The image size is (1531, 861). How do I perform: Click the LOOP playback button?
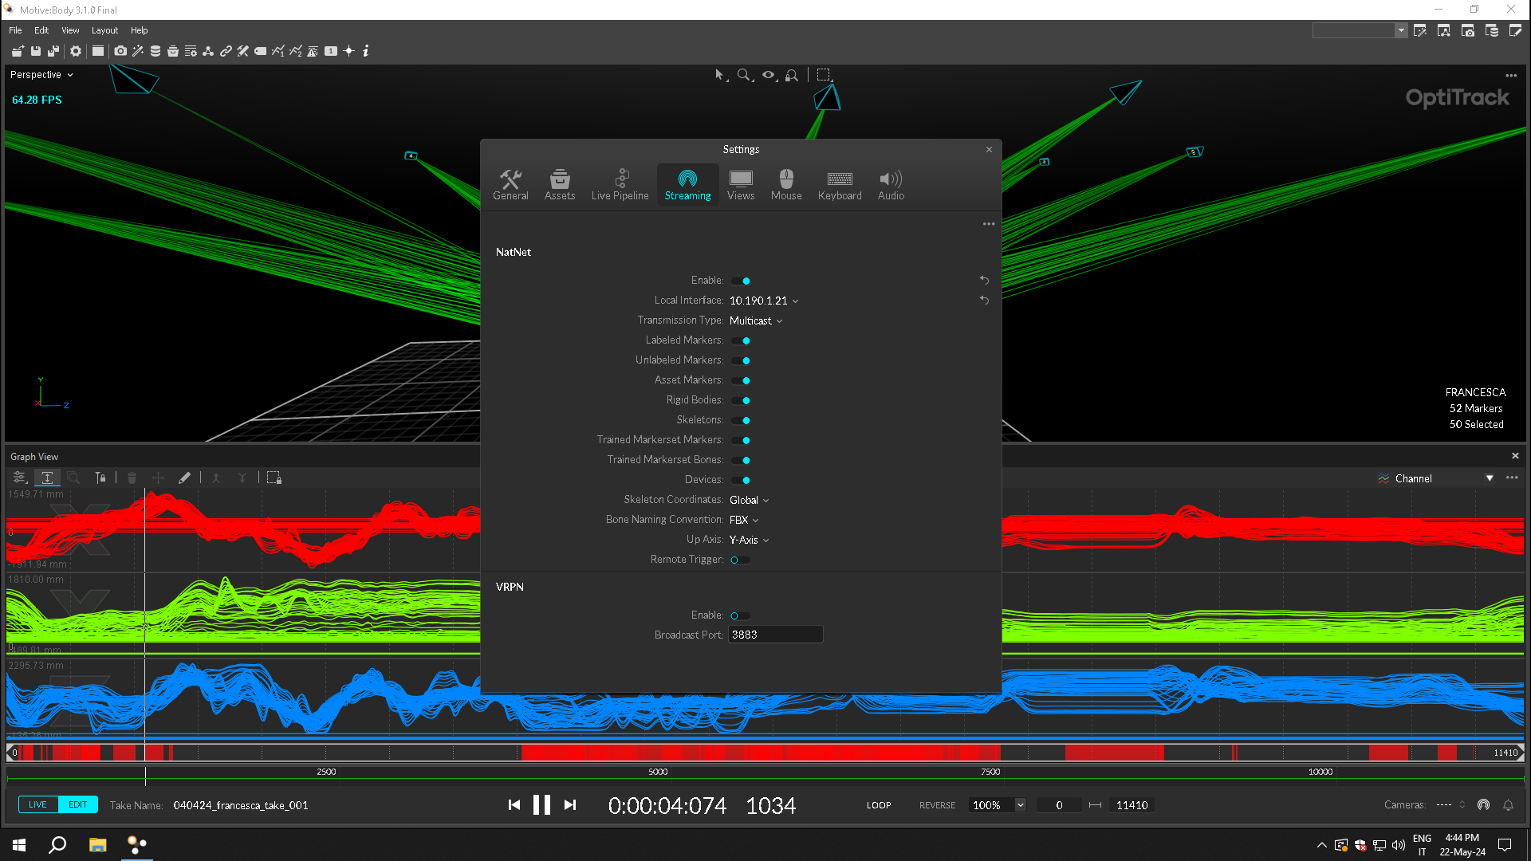tap(879, 805)
